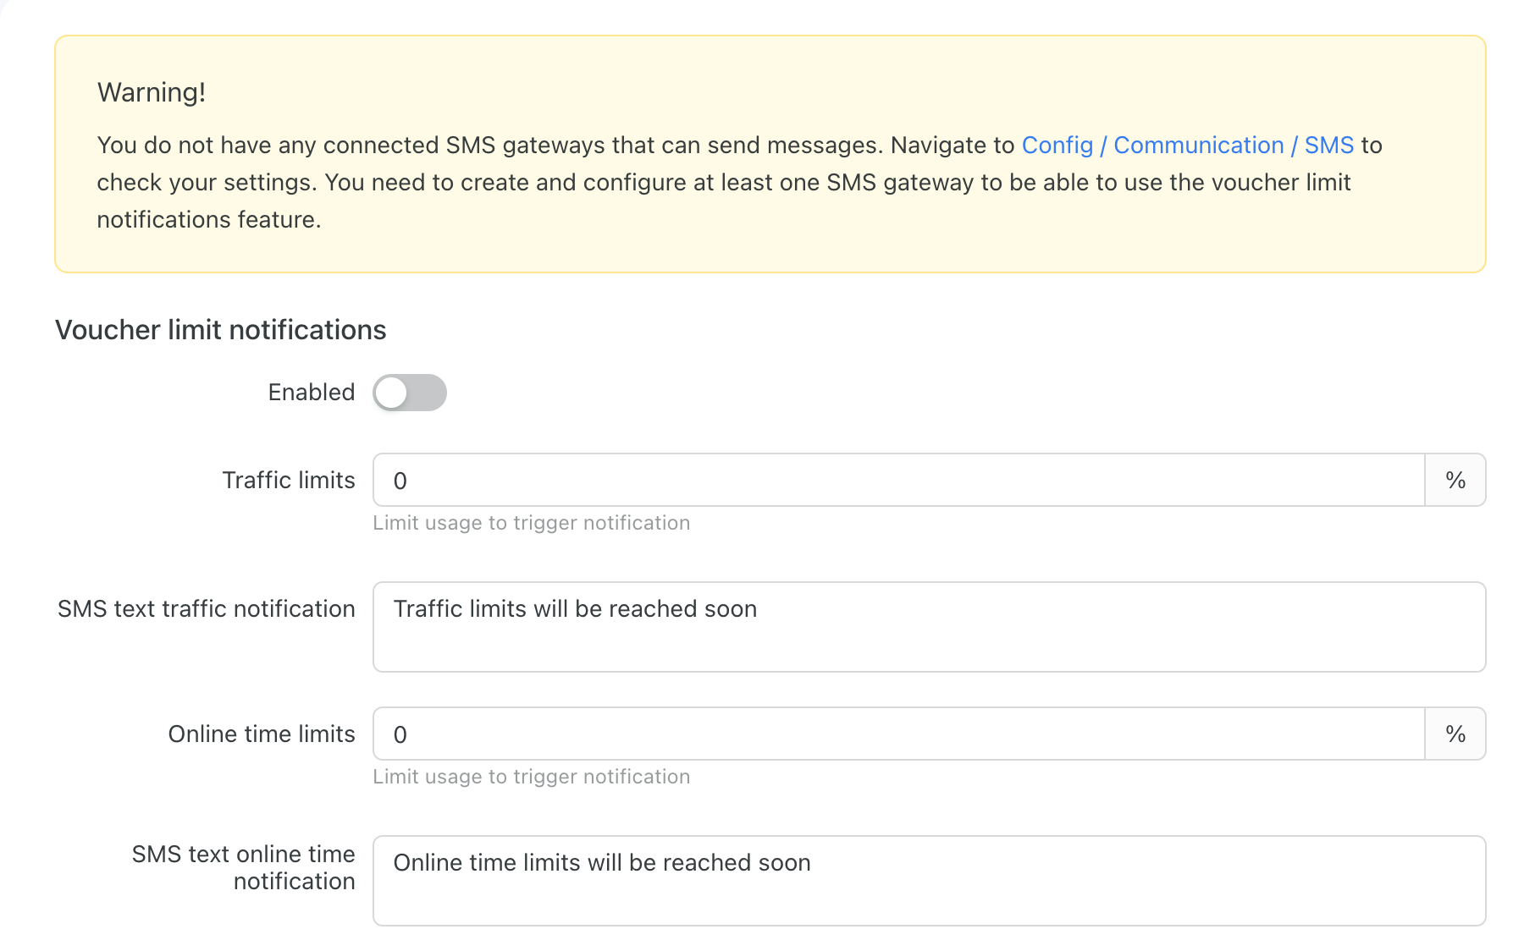Focus the SMS text traffic notification textarea

click(929, 627)
